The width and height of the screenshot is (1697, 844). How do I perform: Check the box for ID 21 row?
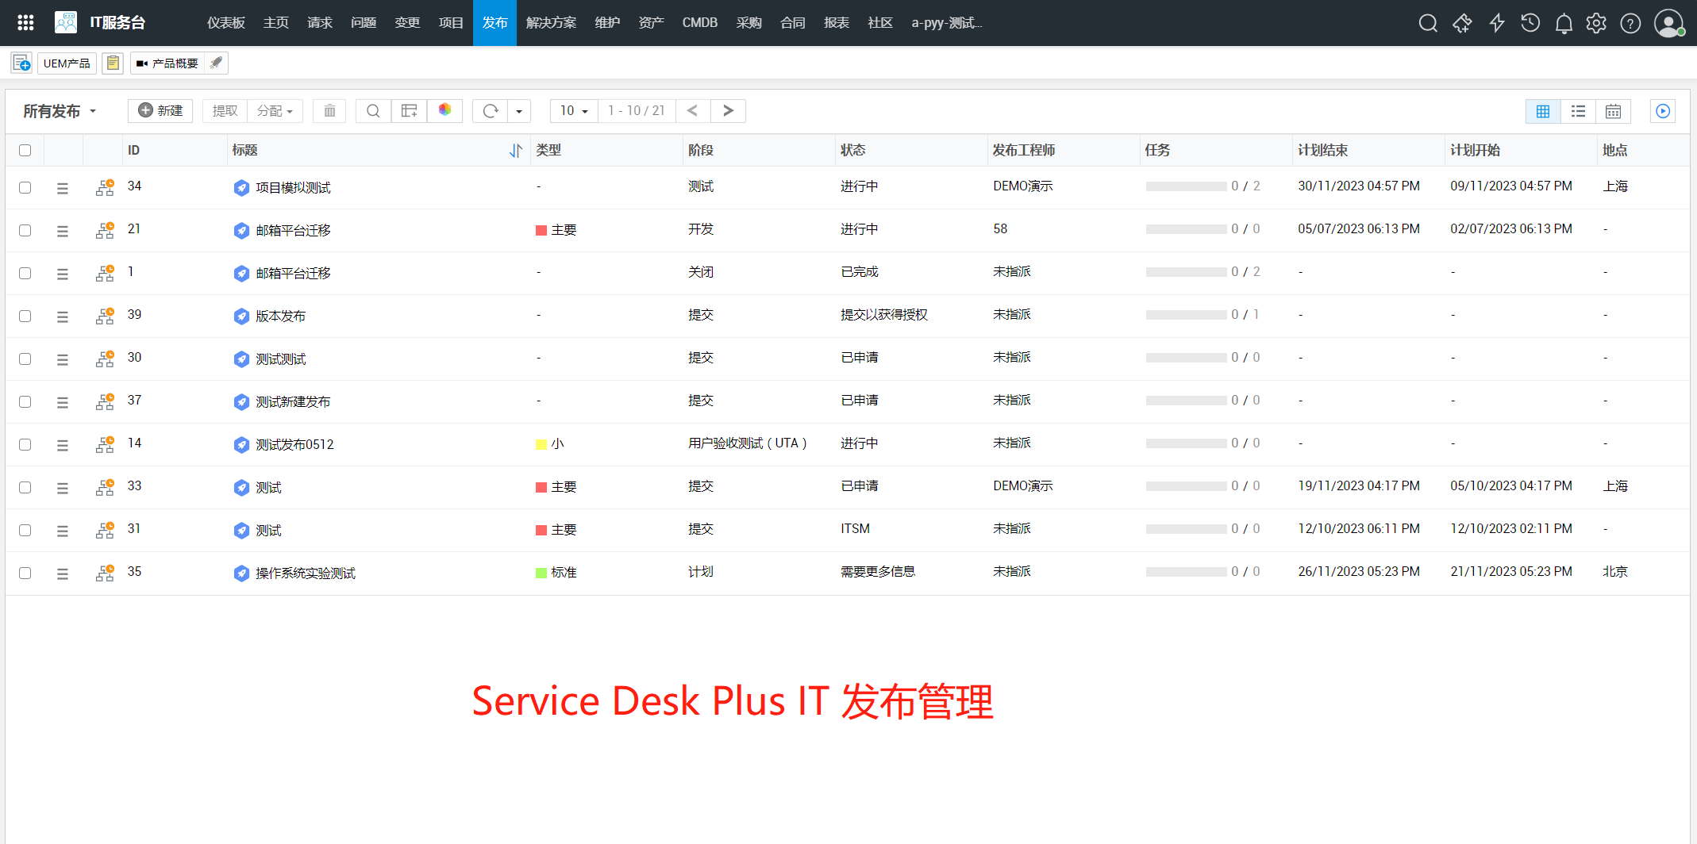pyautogui.click(x=25, y=231)
